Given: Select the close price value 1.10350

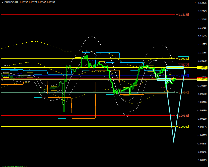Looking at the screenshot, I should [x=51, y=2].
